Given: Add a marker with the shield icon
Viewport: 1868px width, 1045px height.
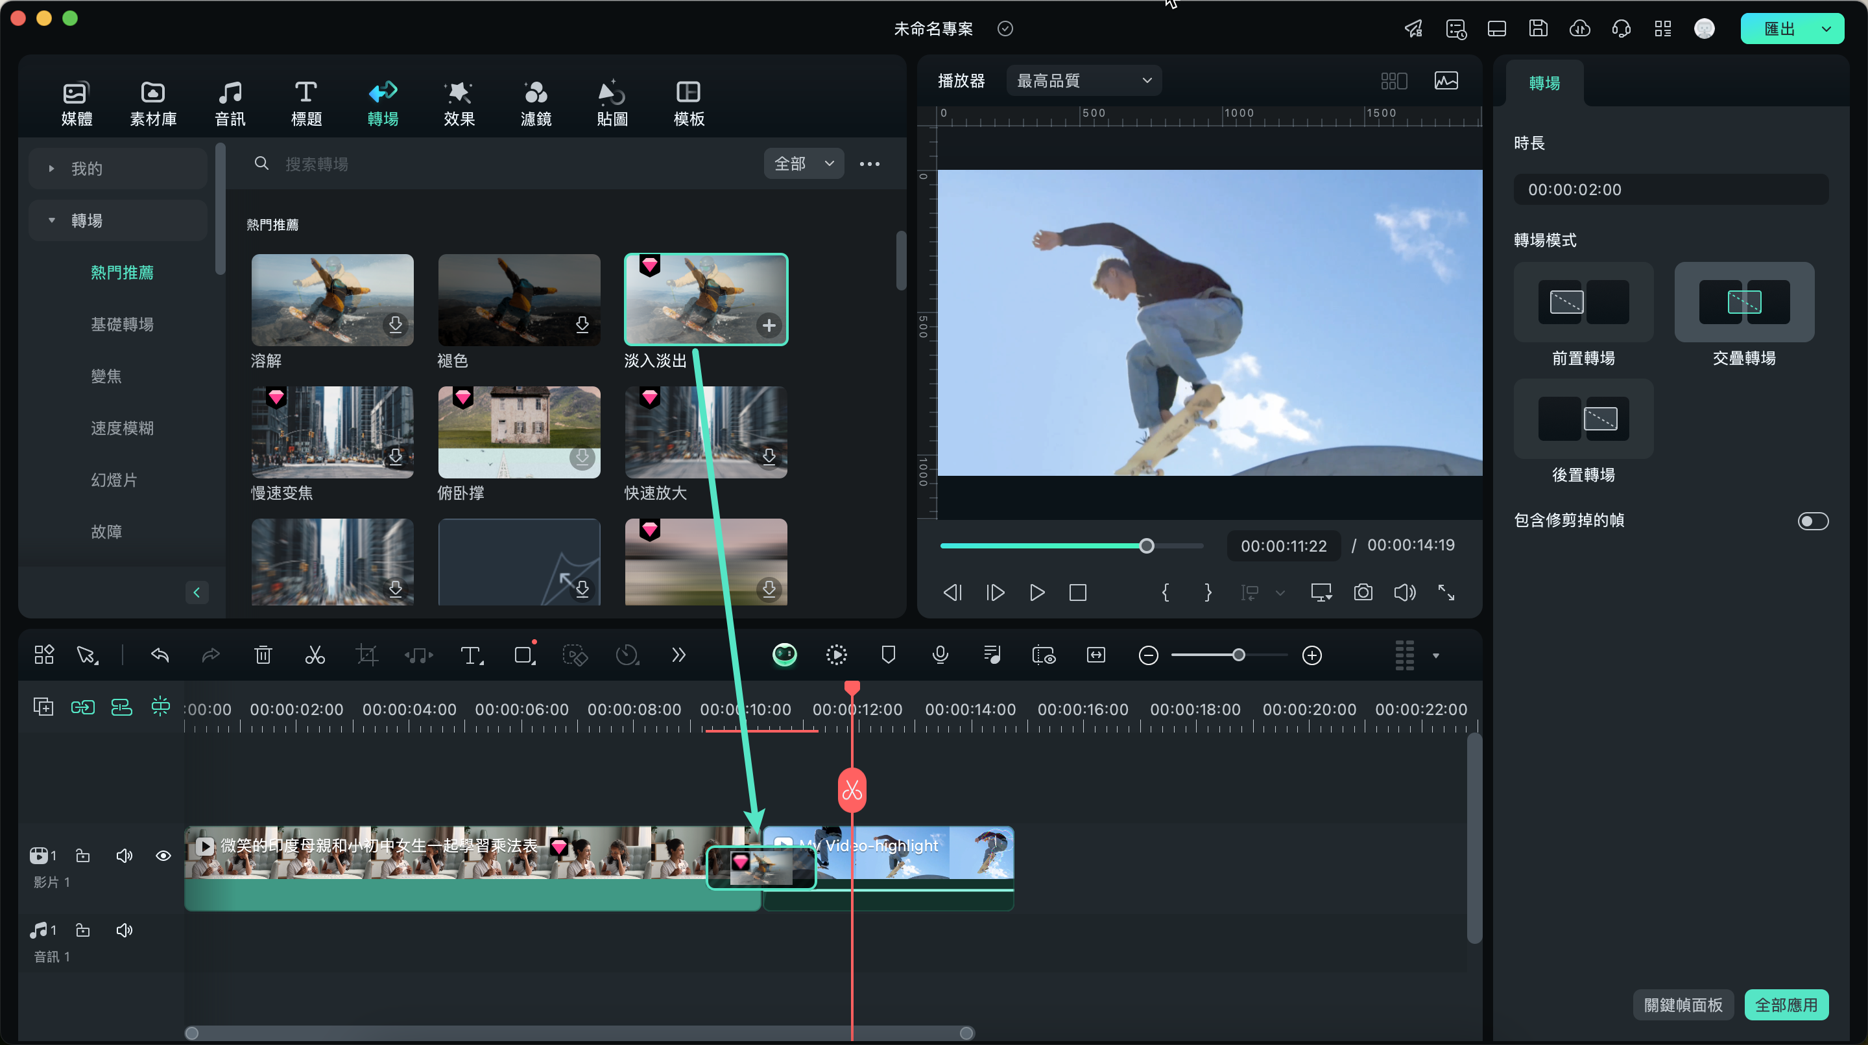Looking at the screenshot, I should [887, 655].
